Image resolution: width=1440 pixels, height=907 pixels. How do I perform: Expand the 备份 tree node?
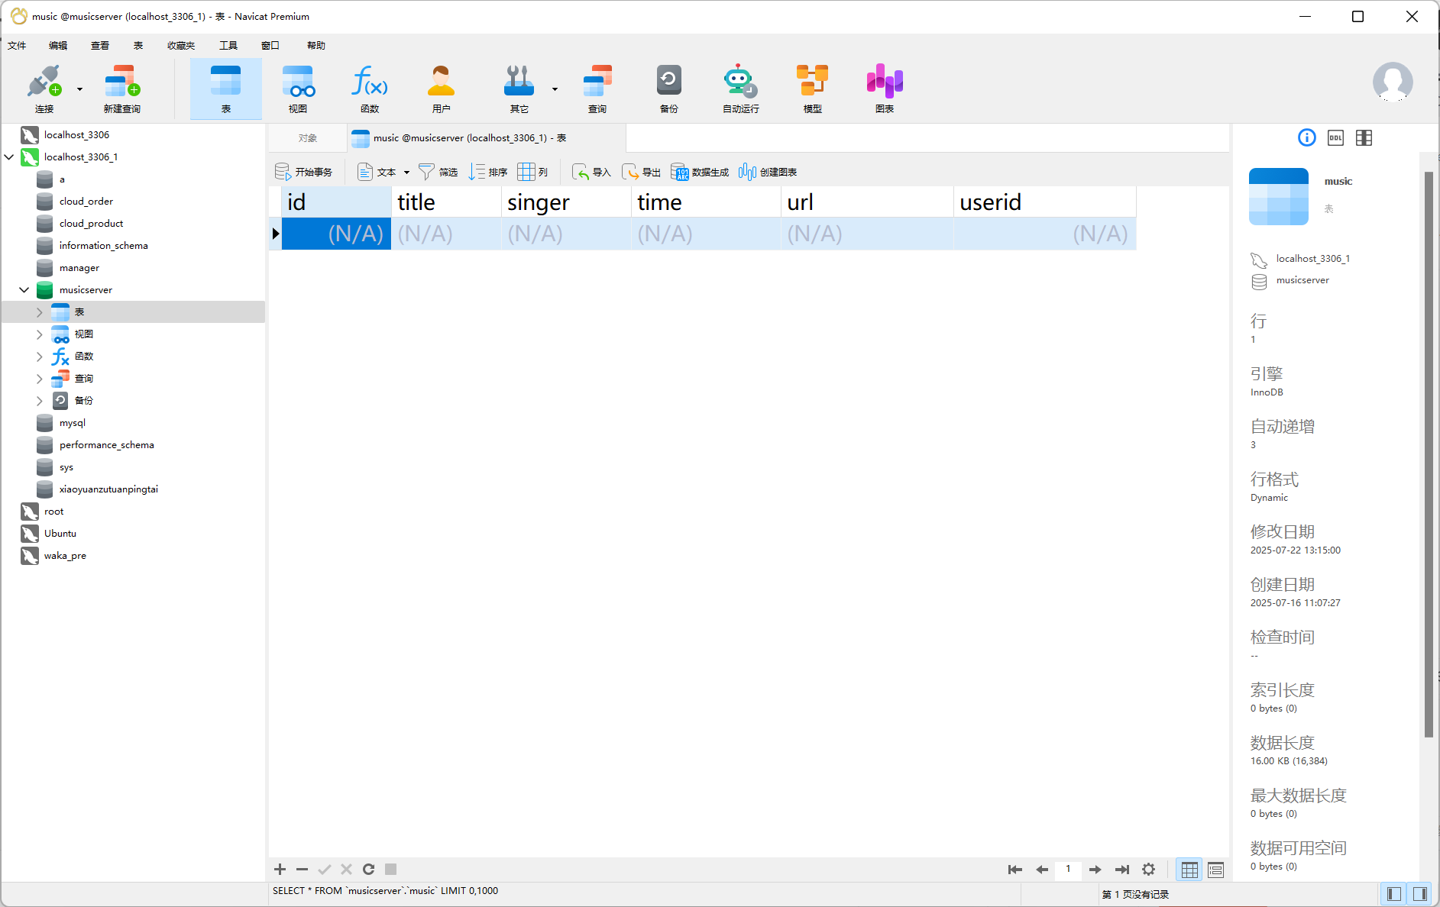[40, 401]
